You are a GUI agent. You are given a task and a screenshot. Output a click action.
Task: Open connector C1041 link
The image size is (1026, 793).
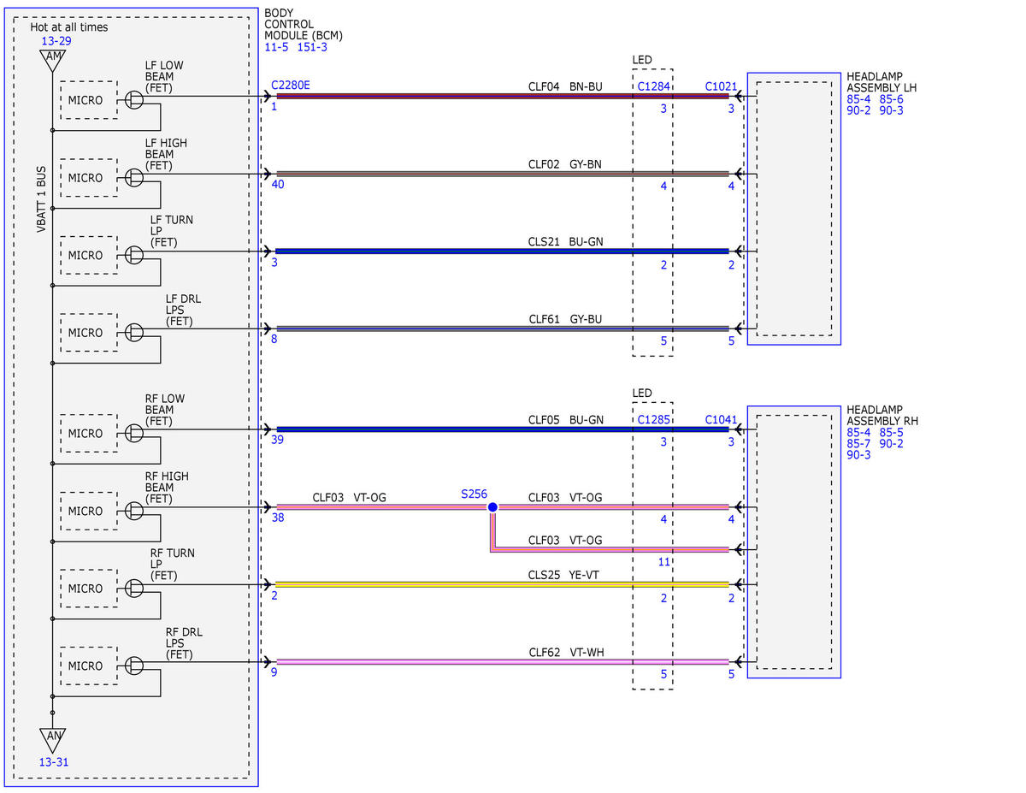coord(721,420)
